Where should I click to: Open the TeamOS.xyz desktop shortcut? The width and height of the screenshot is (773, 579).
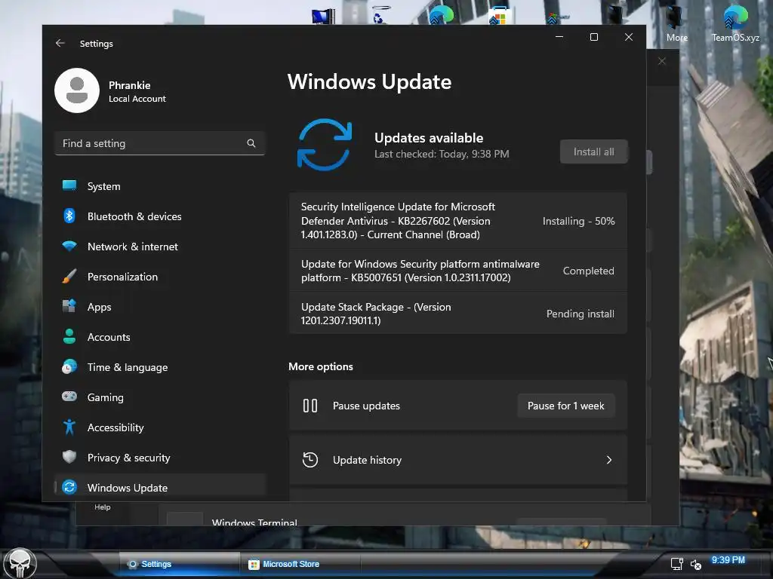coord(735,23)
